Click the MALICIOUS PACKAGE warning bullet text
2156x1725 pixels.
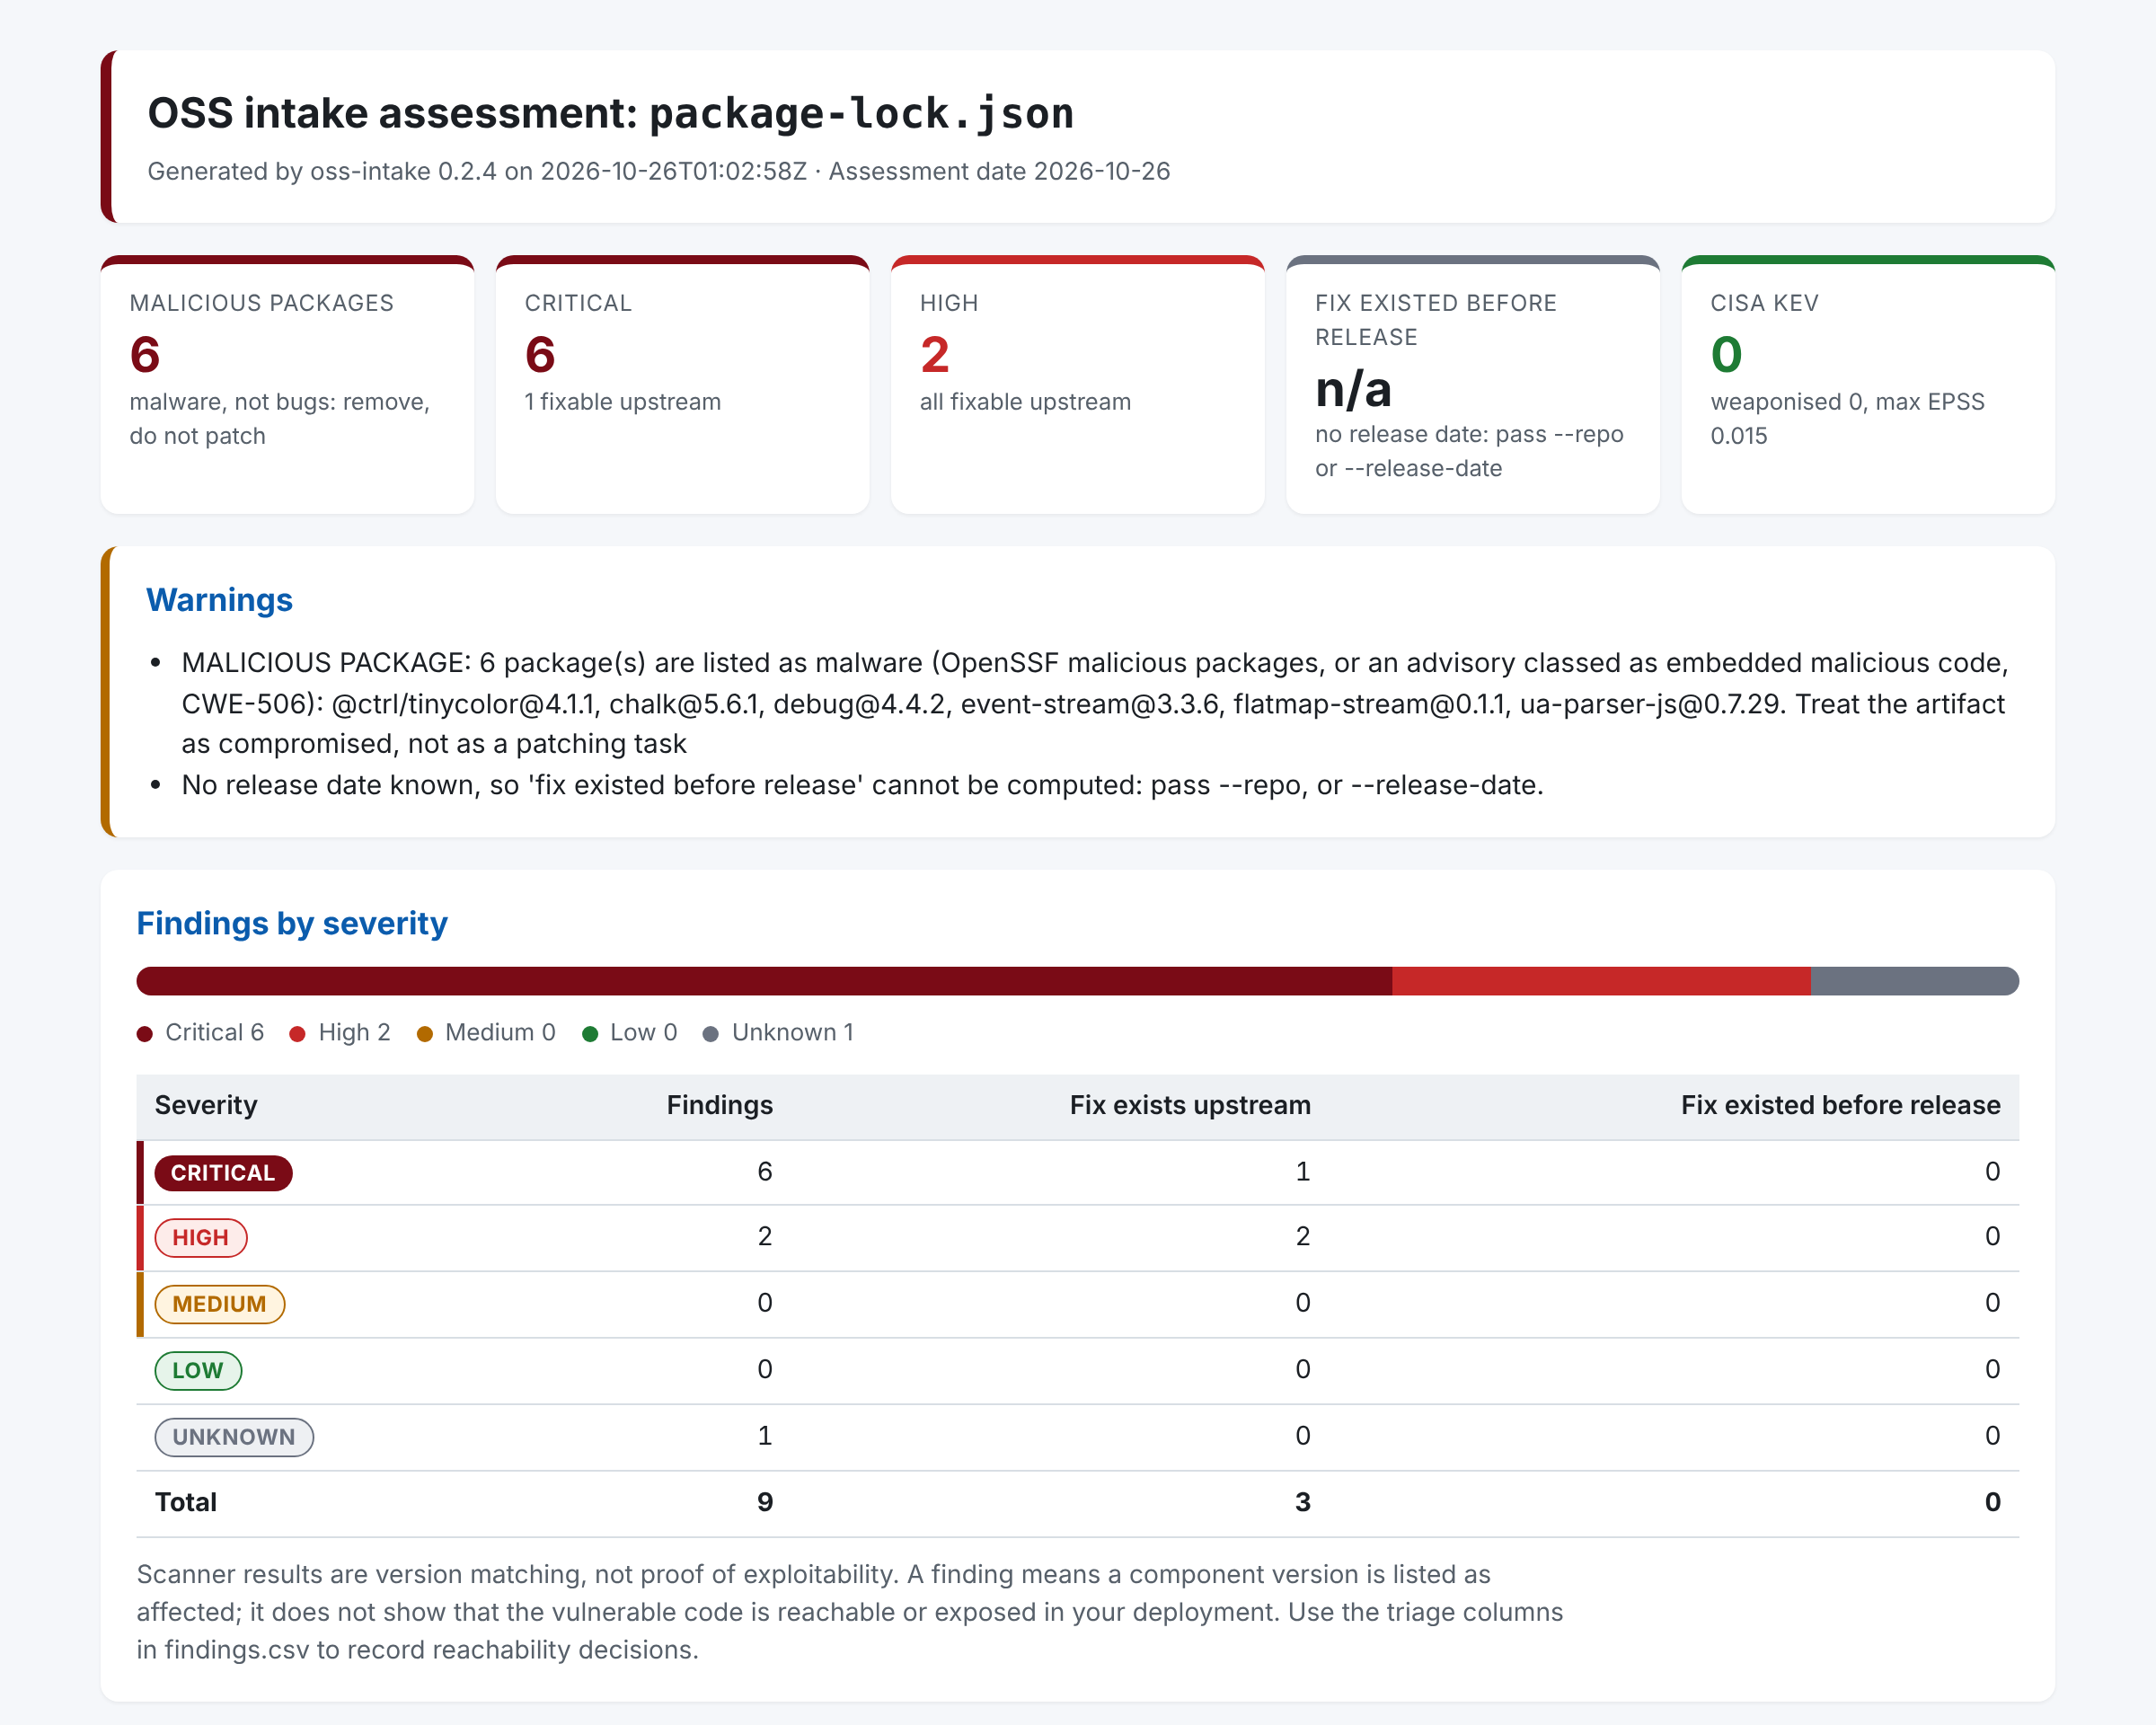(1095, 703)
